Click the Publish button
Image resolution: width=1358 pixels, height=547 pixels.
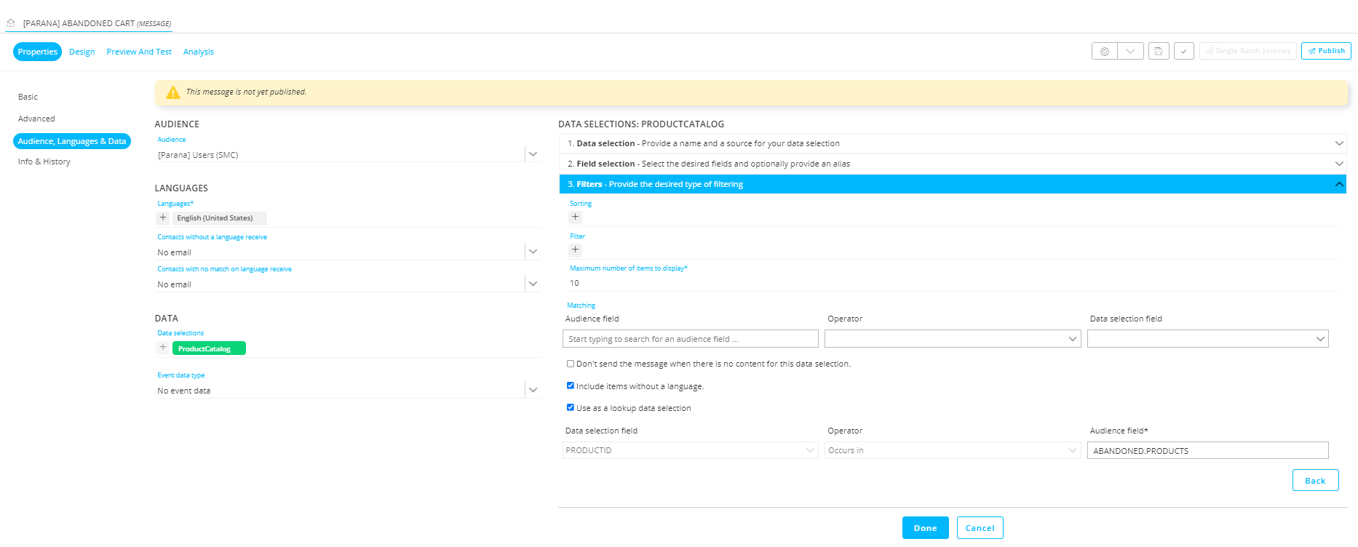[1325, 51]
